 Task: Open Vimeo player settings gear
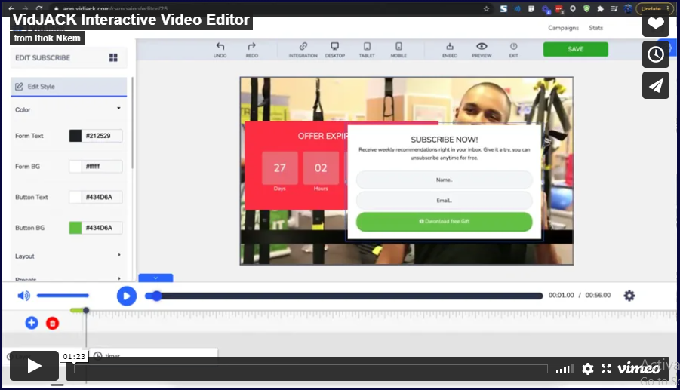(588, 369)
